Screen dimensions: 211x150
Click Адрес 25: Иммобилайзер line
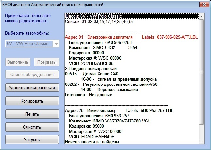coord(91,111)
